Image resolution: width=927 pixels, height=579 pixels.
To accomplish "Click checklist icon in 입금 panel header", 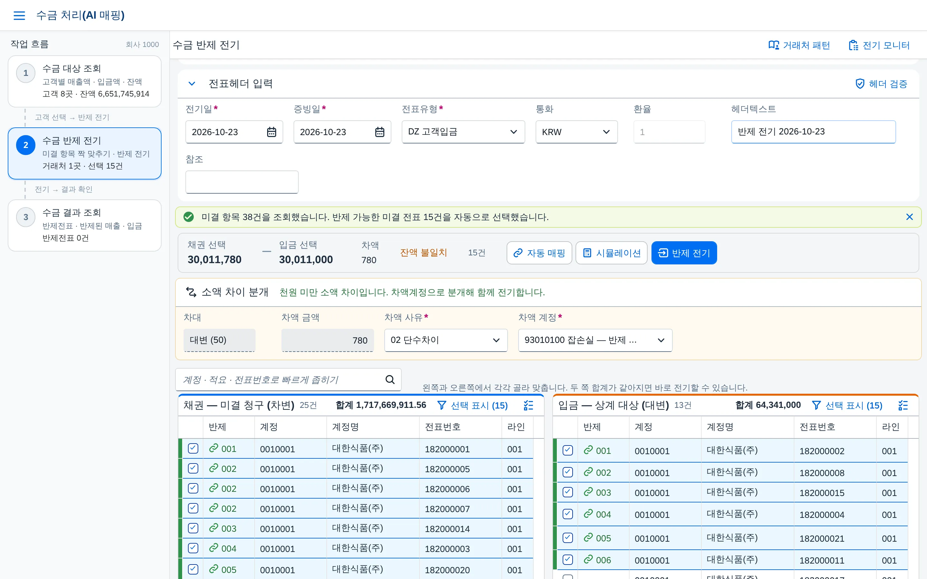I will [x=903, y=406].
